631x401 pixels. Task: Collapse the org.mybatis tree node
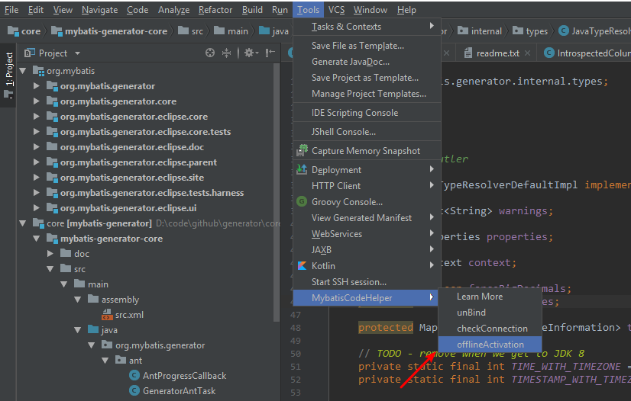(x=23, y=71)
